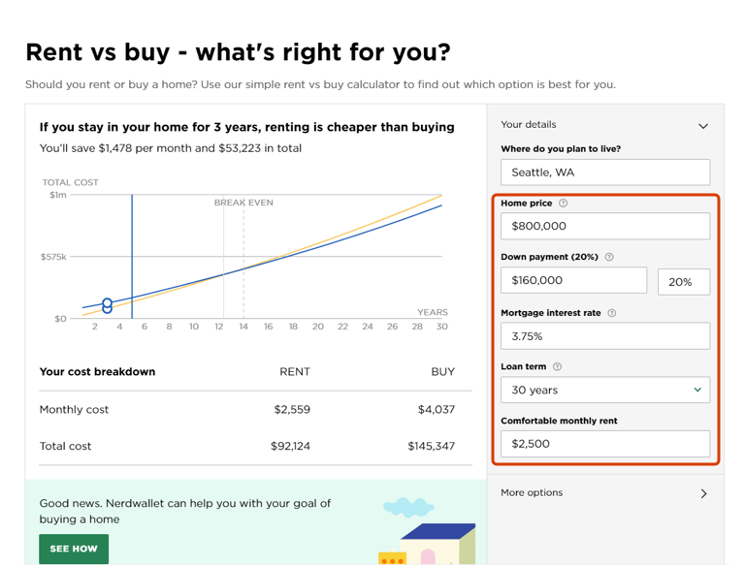
Task: Open Mortgage interest rate info tooltip icon
Action: pos(611,313)
